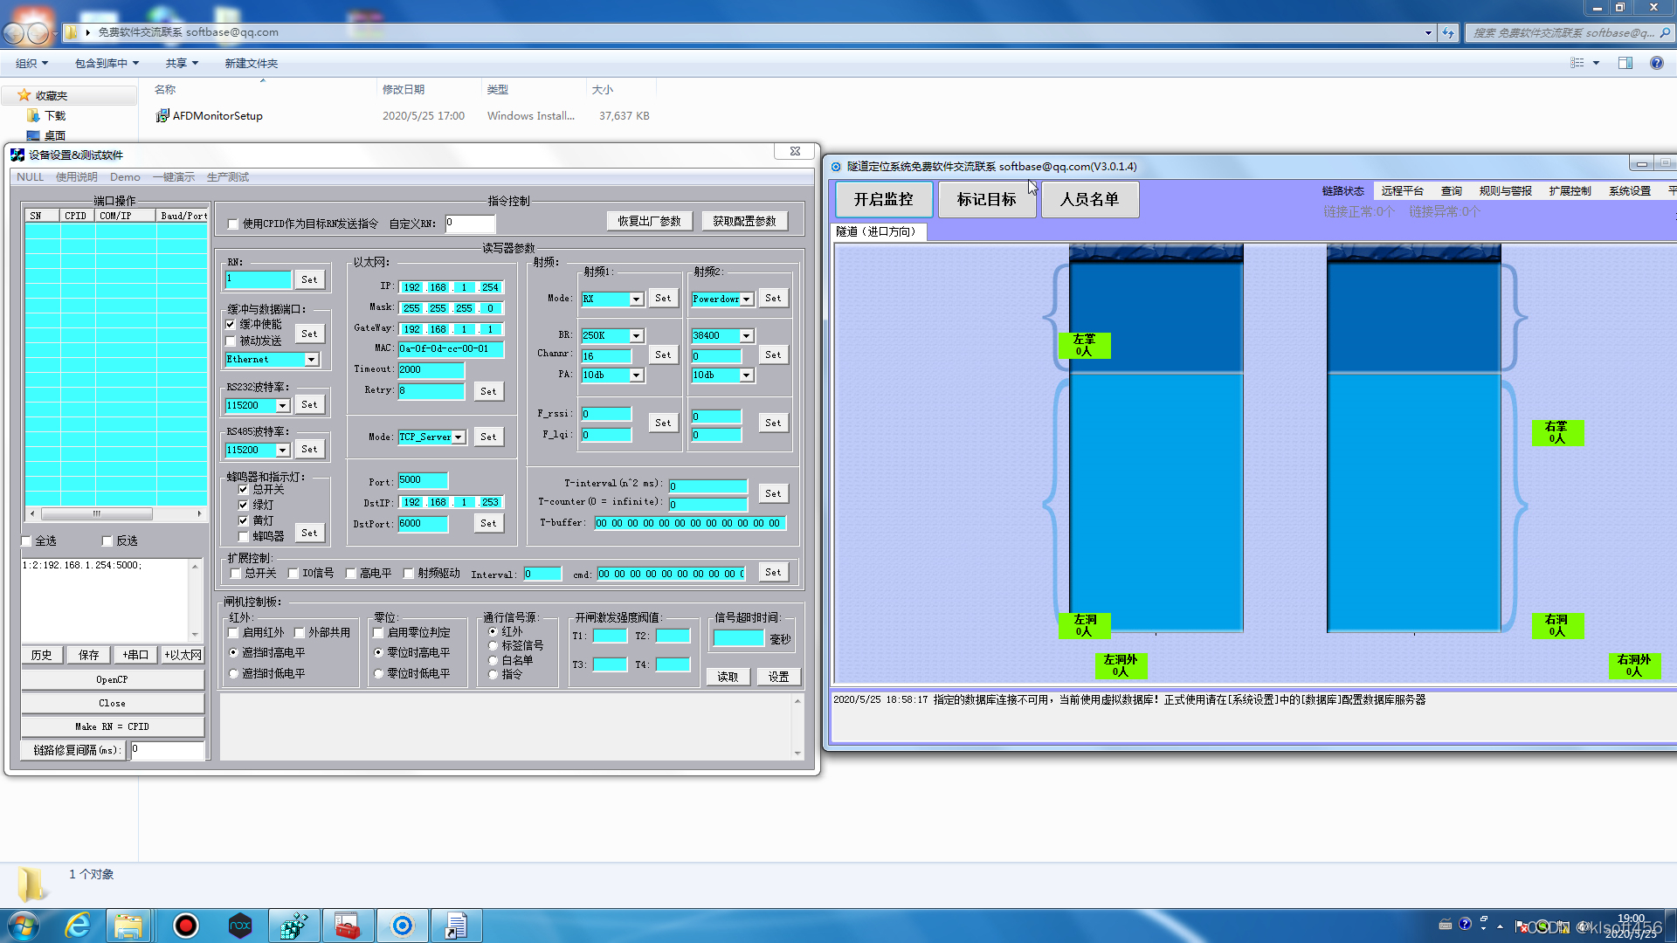Toggle the 缓冲使能 checkbox
The height and width of the screenshot is (943, 1677).
click(x=231, y=324)
